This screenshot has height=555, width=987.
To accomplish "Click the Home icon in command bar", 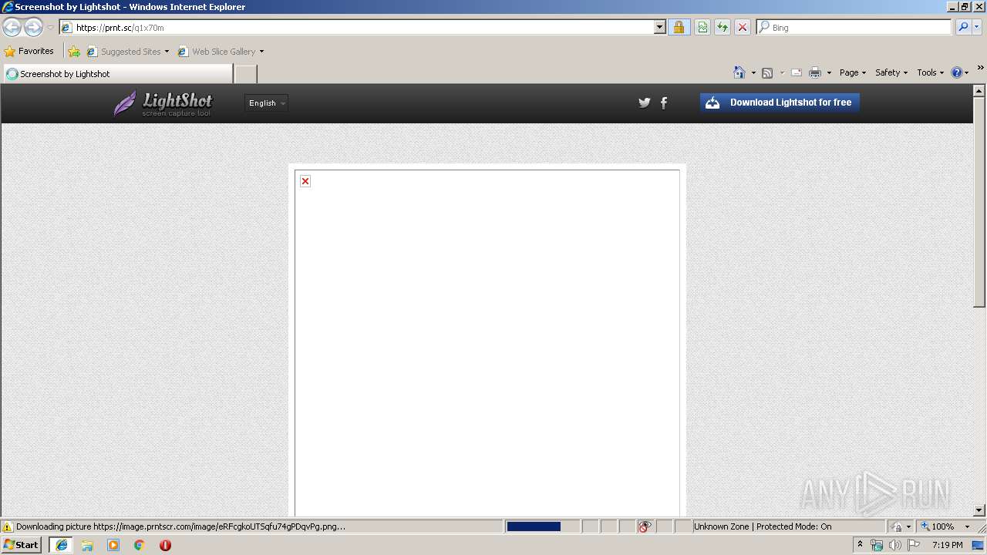I will 739,72.
